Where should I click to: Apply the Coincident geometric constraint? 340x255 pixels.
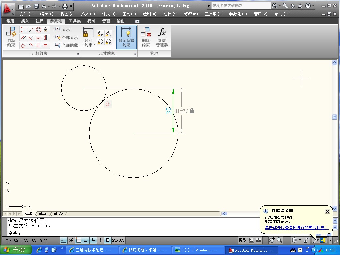23,30
